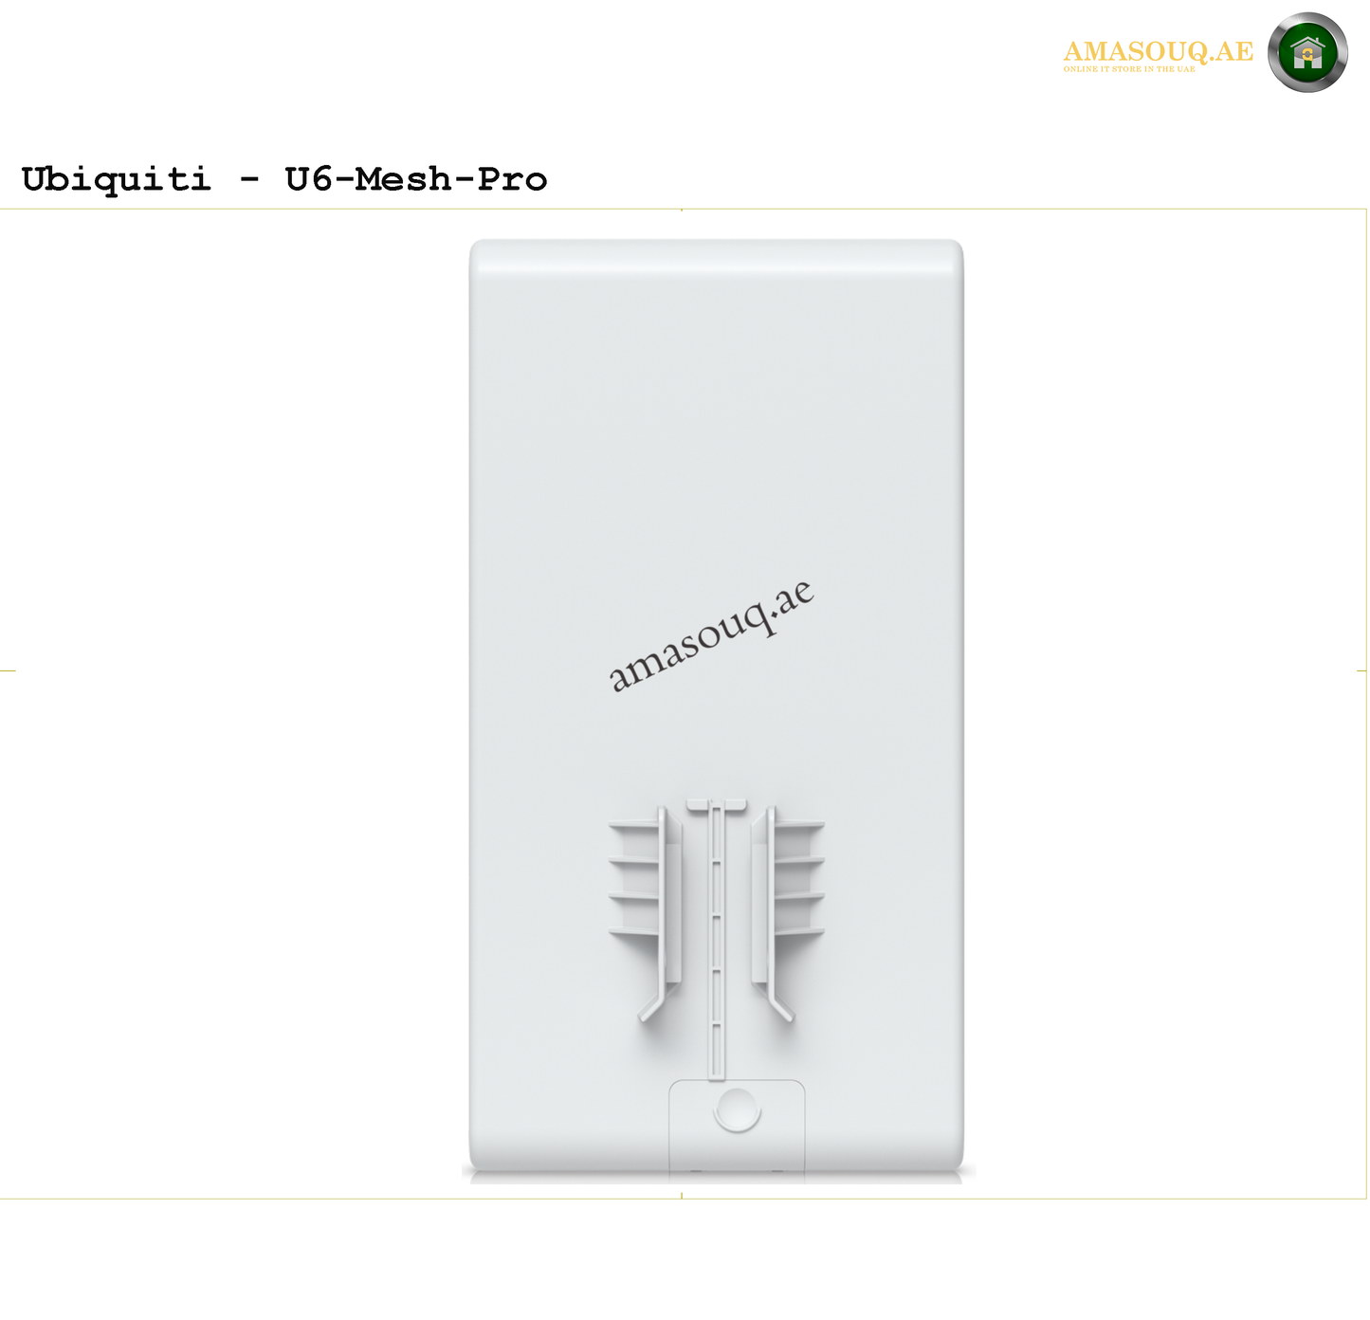This screenshot has height=1320, width=1370.
Task: Click the word 'Ubiquiti' in the heading
Action: [116, 178]
